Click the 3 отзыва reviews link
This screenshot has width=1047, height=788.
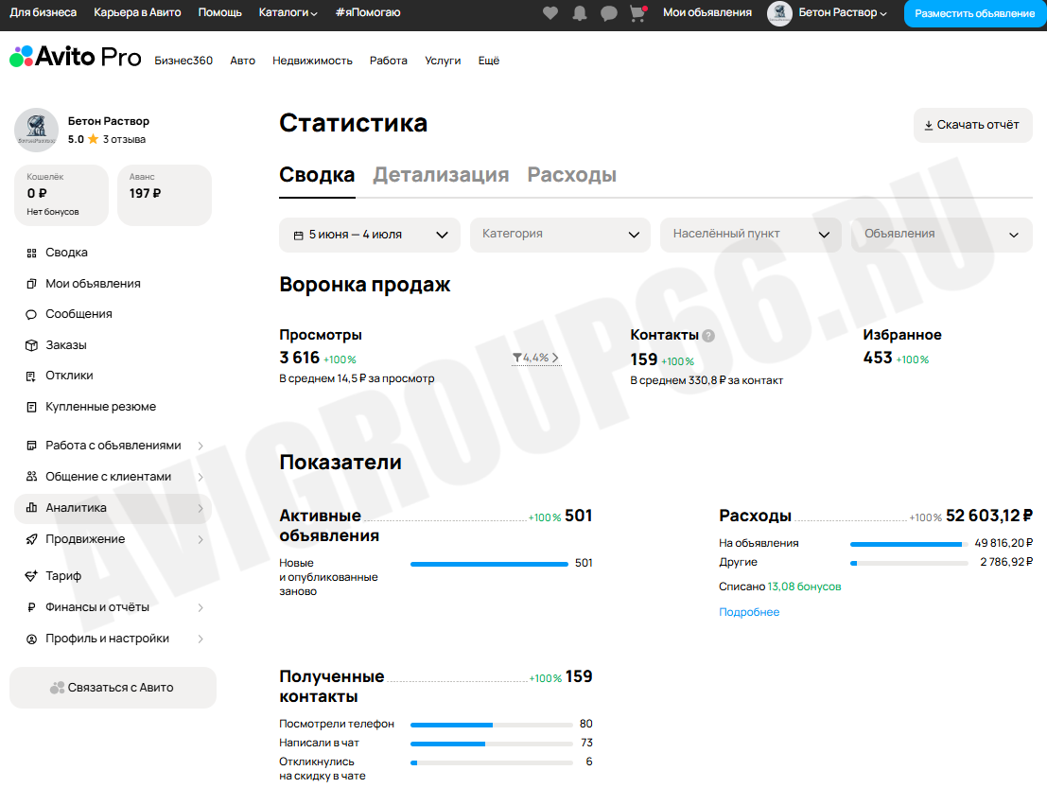(124, 140)
